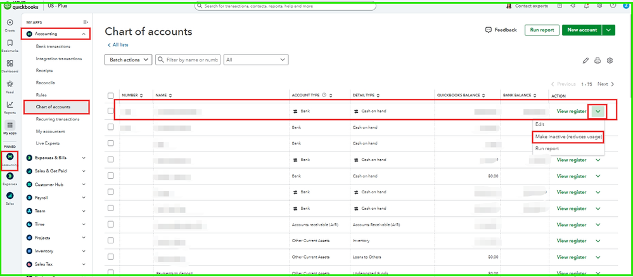Open the help question mark icon
The height and width of the screenshot is (277, 633).
[613, 6]
